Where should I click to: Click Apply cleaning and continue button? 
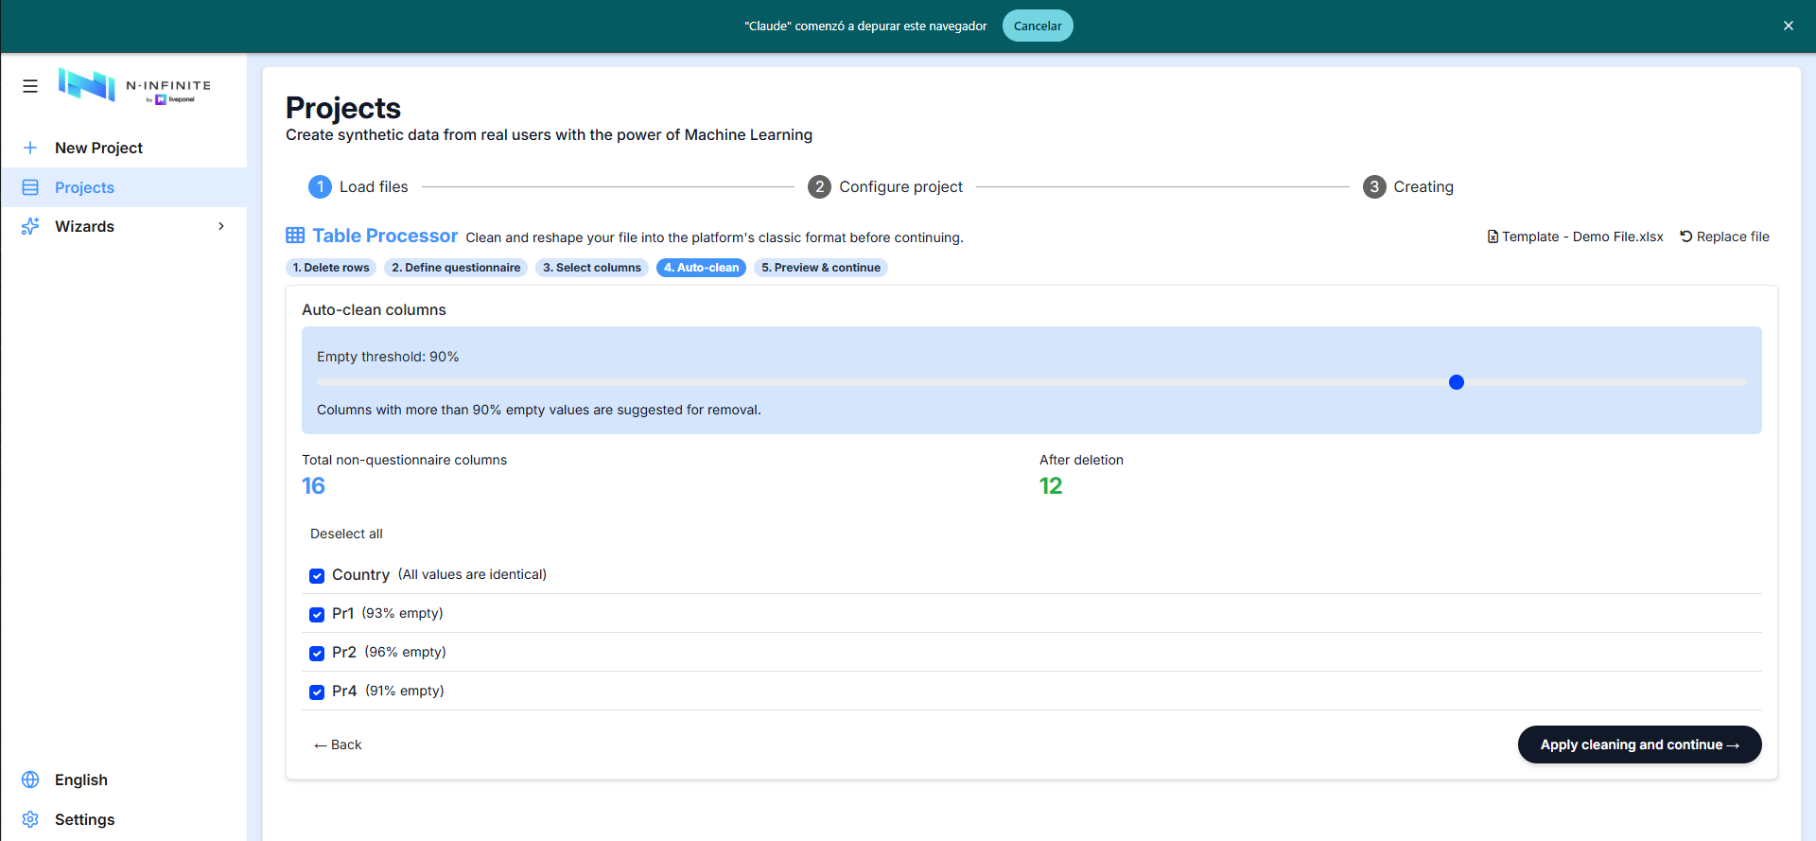1639,745
